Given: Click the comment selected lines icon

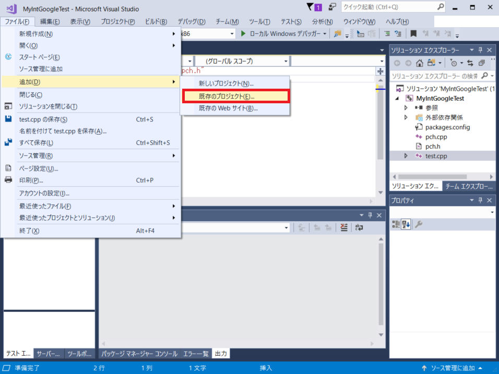Looking at the screenshot, I should [387, 33].
